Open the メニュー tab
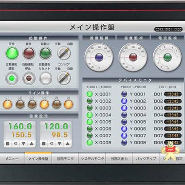The height and width of the screenshot is (185, 185). (12, 158)
